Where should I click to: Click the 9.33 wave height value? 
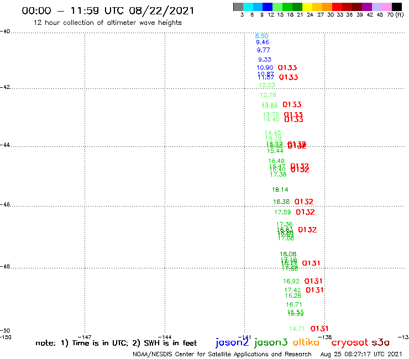[x=265, y=60]
